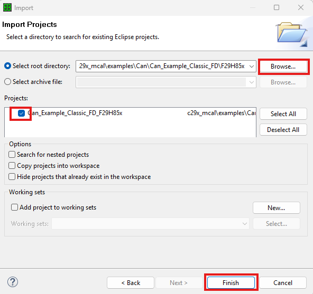
Task: Select the root directory radio button
Action: pyautogui.click(x=7, y=66)
